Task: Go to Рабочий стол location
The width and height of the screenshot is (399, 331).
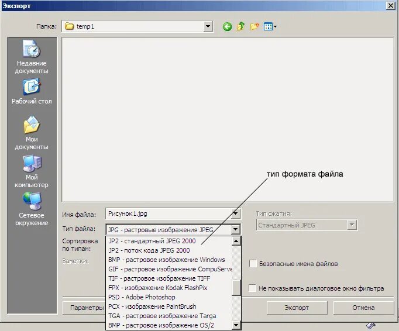Action: [x=32, y=92]
